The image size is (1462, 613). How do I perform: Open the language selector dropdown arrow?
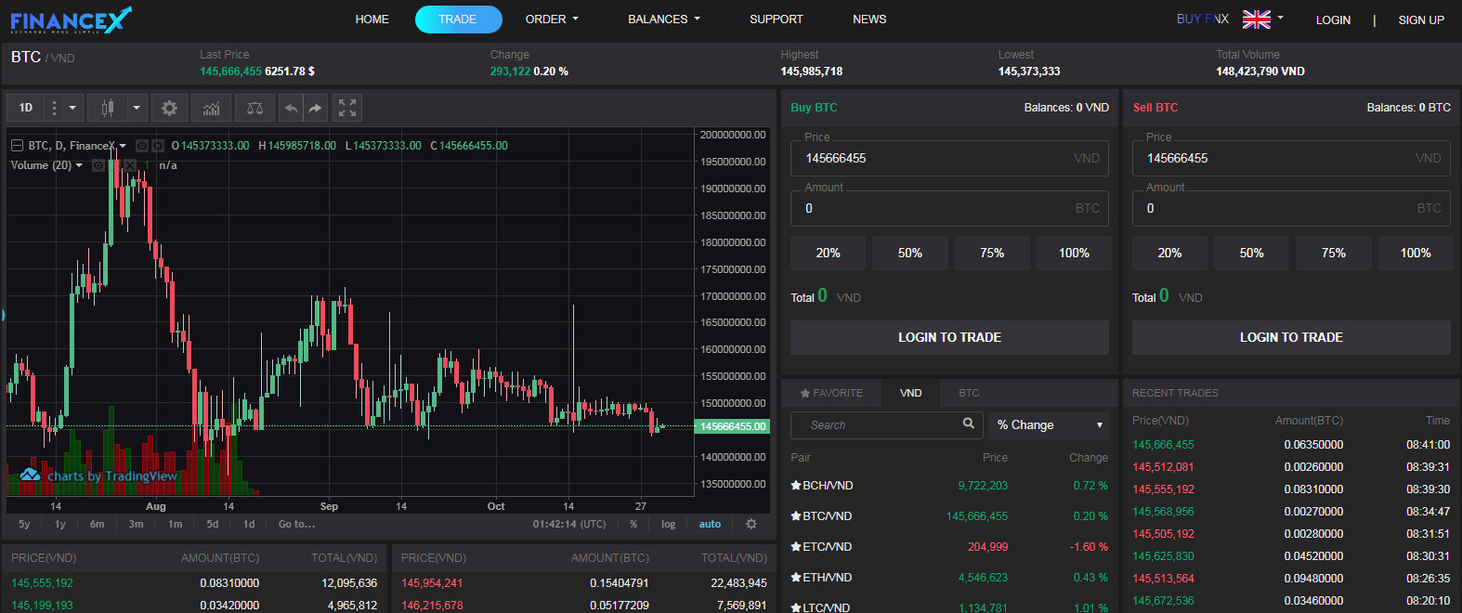point(1280,18)
